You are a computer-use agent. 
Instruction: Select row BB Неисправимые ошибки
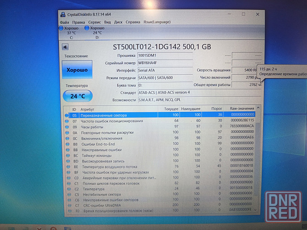160,149
